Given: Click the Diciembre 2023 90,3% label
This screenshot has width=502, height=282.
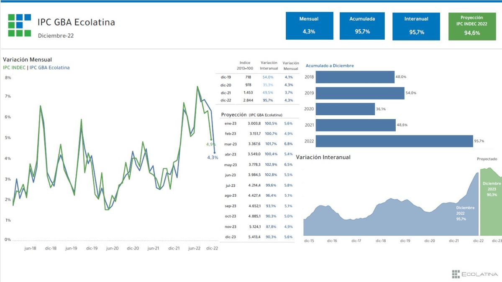Looking at the screenshot, I should point(492,189).
